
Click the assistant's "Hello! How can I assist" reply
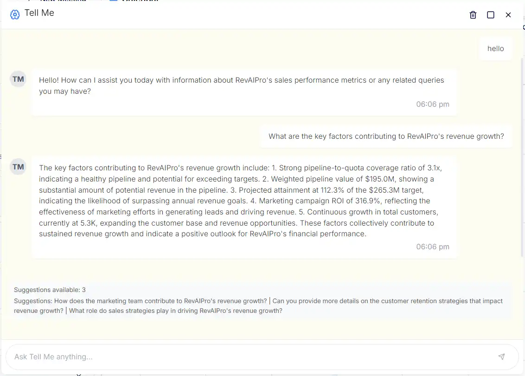pyautogui.click(x=241, y=86)
